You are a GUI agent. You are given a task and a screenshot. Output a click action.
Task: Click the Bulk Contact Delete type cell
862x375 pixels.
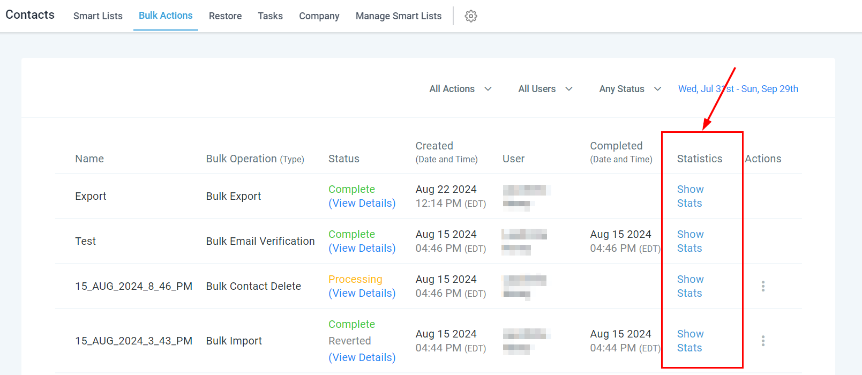[x=253, y=286]
